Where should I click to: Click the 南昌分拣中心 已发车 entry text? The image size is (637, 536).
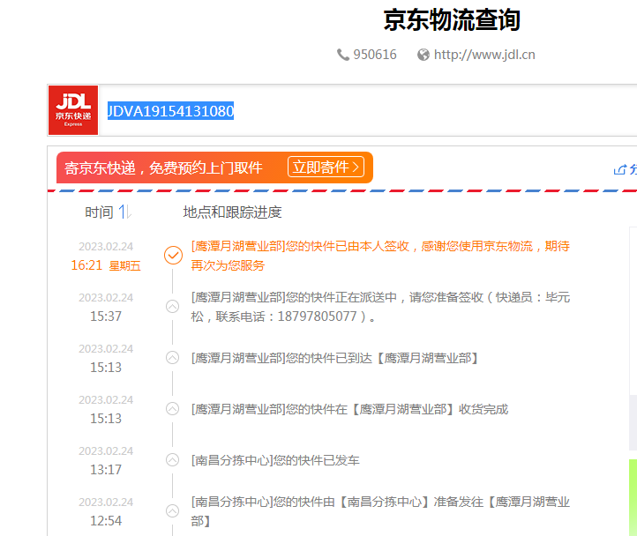coord(275,460)
